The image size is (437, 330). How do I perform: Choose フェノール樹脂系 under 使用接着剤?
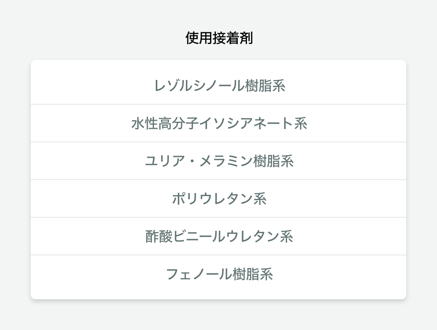(218, 275)
